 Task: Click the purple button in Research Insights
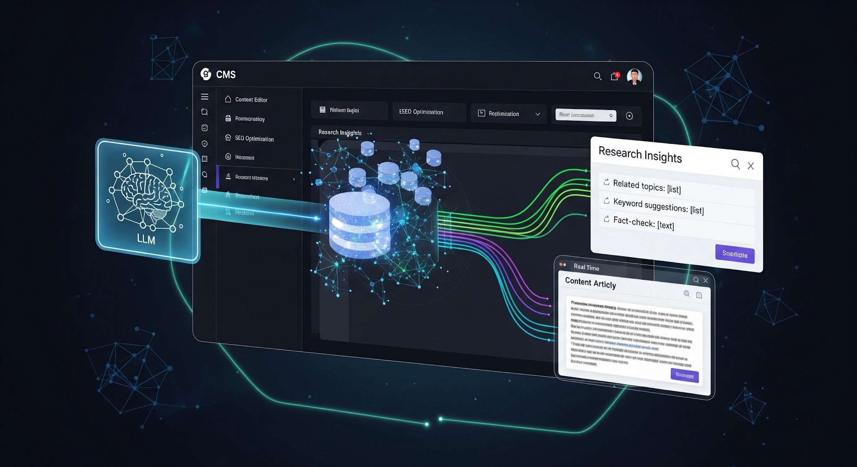tap(734, 254)
